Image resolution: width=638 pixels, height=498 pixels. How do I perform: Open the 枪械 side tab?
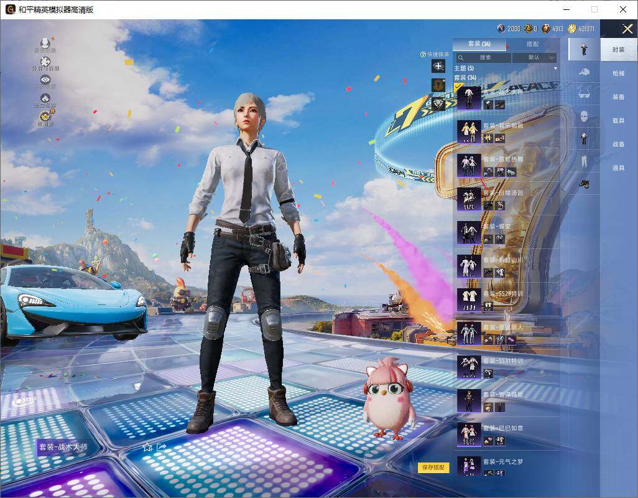click(x=619, y=73)
